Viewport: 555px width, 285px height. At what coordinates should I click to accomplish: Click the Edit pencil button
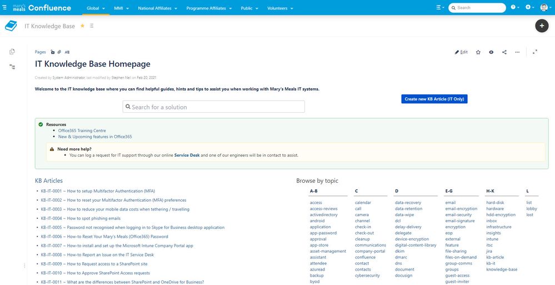(x=461, y=52)
